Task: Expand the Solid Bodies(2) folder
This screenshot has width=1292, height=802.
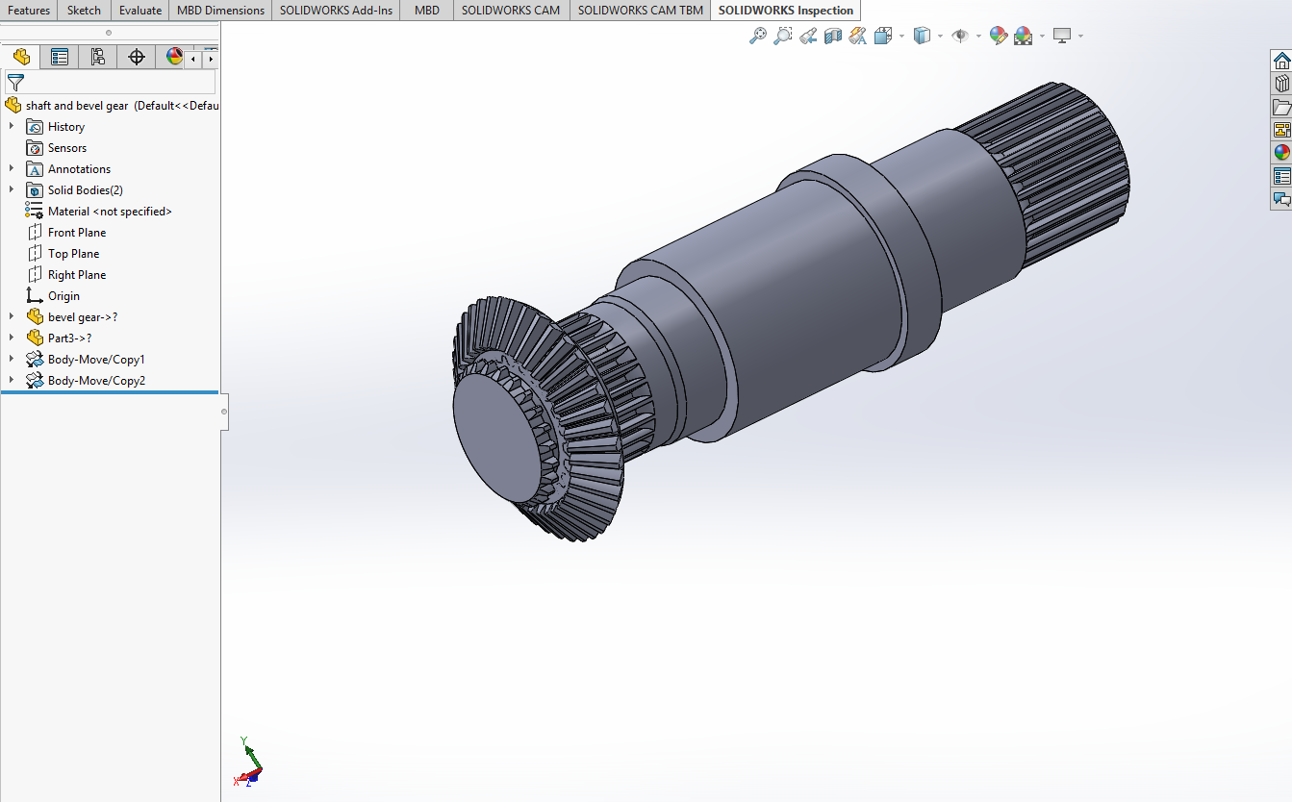Action: click(12, 189)
